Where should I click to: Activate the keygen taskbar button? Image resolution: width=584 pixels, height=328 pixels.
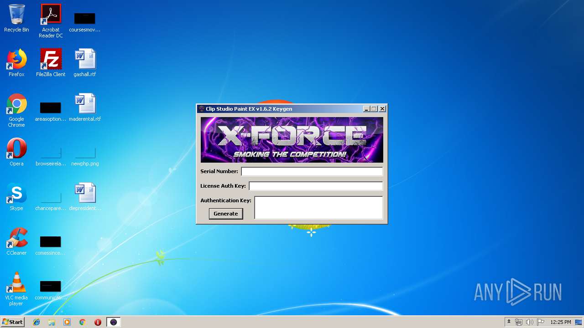114,322
